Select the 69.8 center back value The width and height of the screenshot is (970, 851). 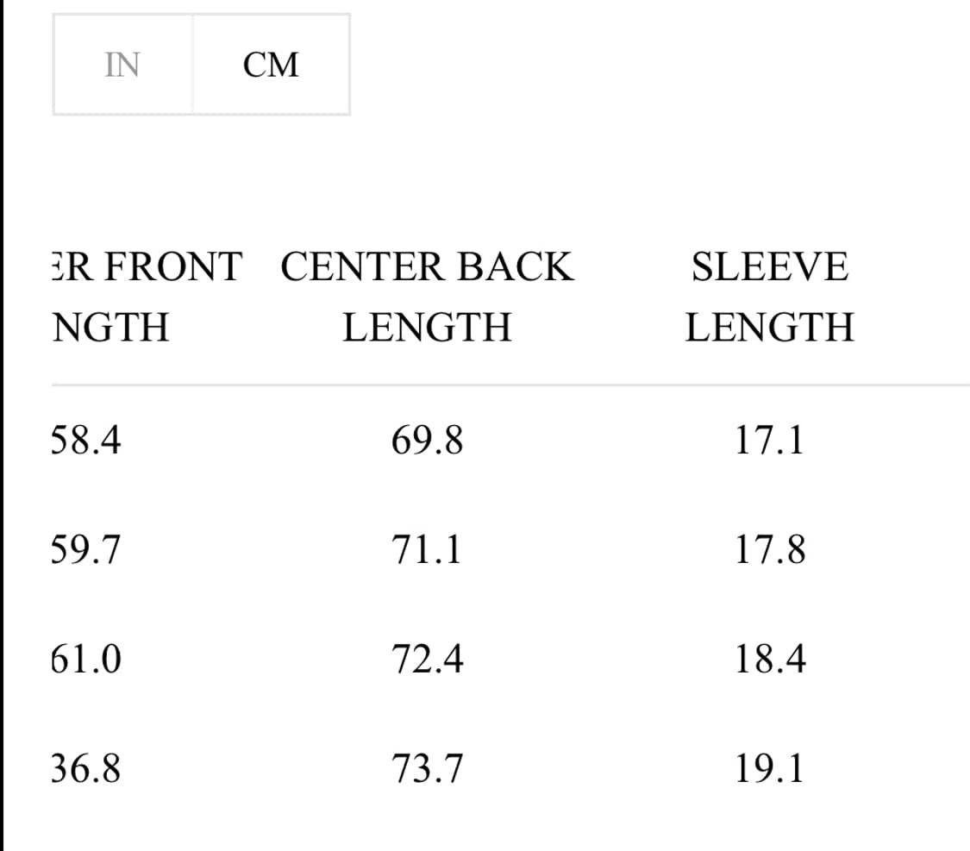coord(427,441)
